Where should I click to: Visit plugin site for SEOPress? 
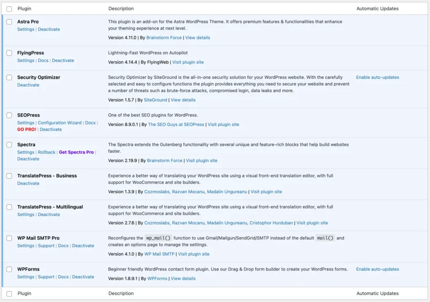pyautogui.click(x=223, y=125)
